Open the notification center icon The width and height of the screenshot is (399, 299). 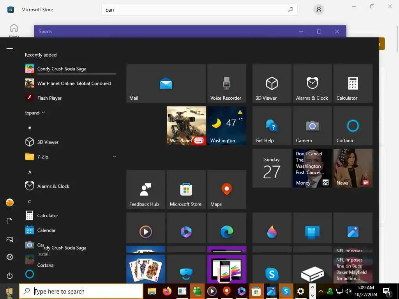pyautogui.click(x=387, y=292)
